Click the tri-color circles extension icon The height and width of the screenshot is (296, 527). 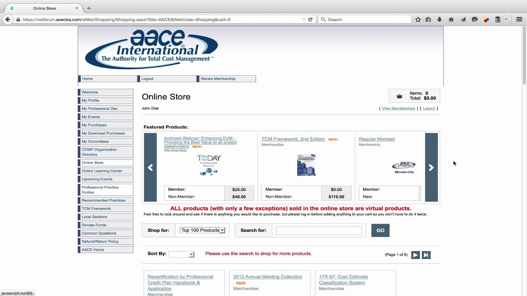point(486,19)
